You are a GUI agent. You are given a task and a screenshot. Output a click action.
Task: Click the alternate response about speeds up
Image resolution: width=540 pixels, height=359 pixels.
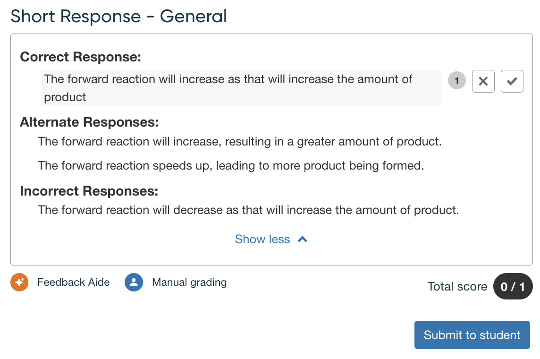(x=231, y=166)
